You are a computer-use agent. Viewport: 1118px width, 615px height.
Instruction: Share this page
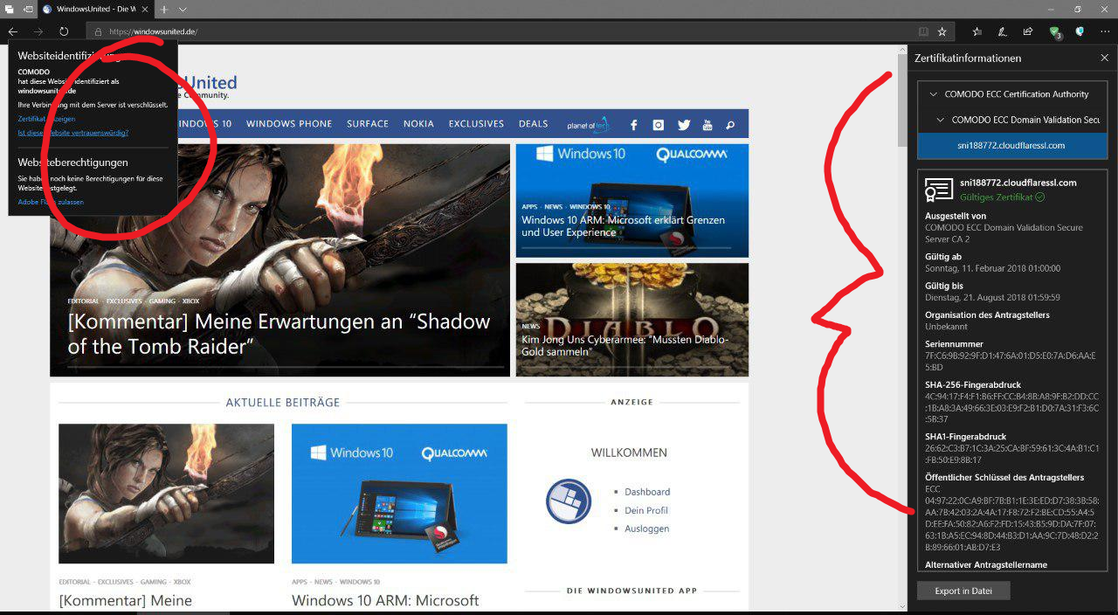pyautogui.click(x=1028, y=31)
